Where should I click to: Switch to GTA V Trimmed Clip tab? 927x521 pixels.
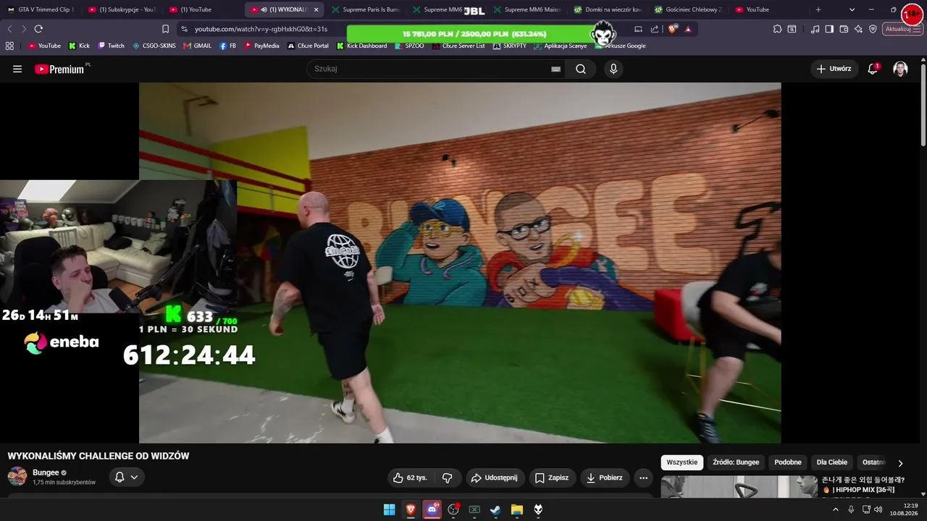point(41,9)
